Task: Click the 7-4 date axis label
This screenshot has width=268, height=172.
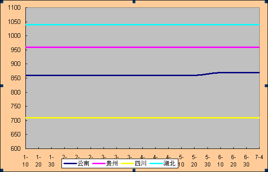Action: coord(259,157)
